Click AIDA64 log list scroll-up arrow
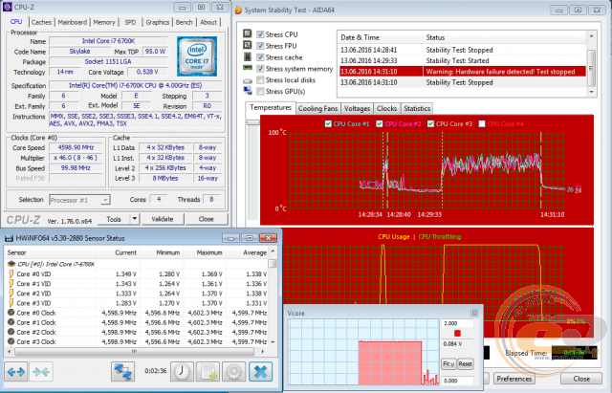The width and height of the screenshot is (612, 393). point(591,36)
